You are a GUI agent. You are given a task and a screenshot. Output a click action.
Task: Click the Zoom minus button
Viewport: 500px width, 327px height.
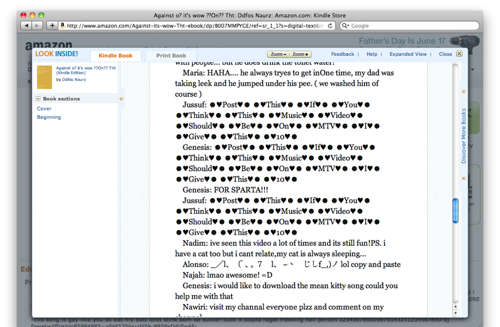point(278,54)
